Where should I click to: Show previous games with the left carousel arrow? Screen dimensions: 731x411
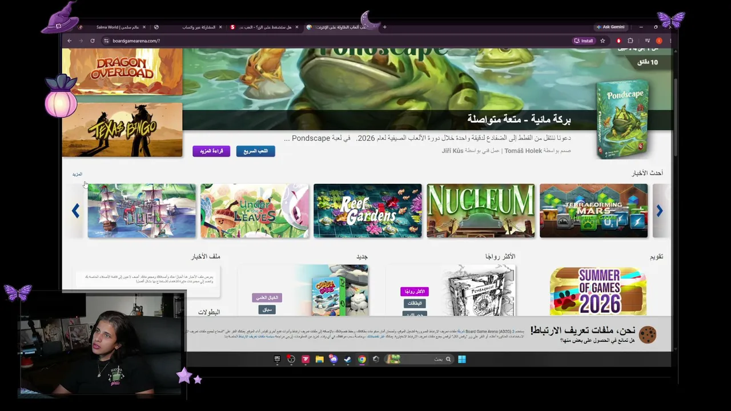75,211
